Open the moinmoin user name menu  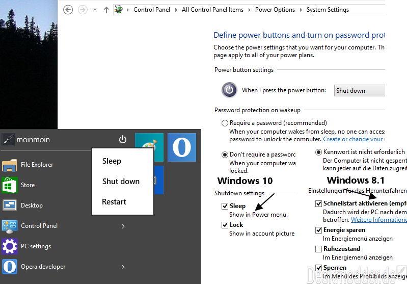click(x=33, y=140)
